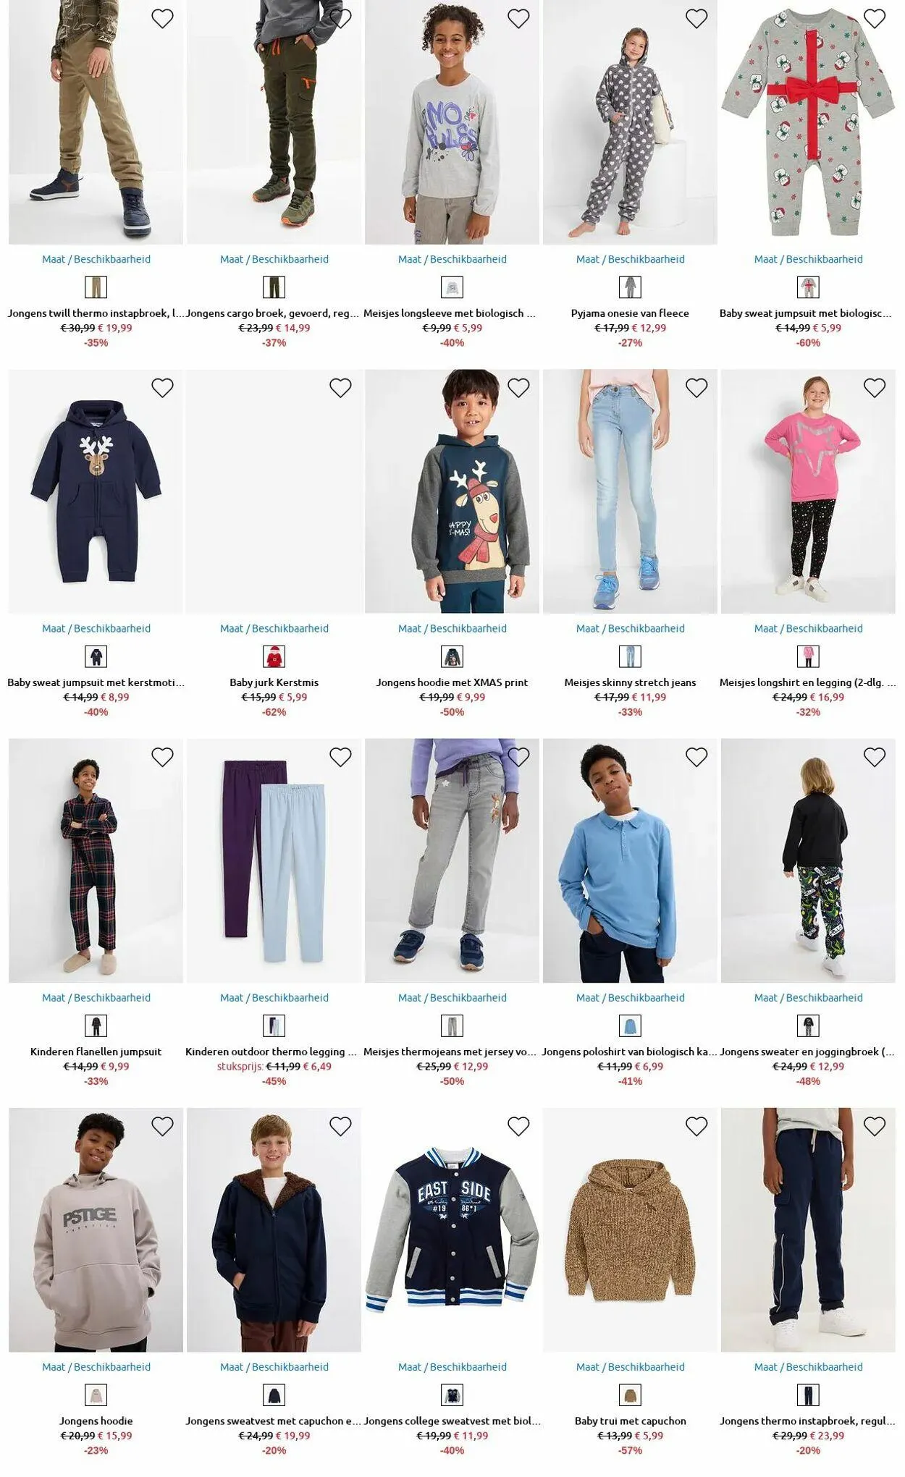Expand Maat / Beschikbaarheid for Meisjes thermojeans
The width and height of the screenshot is (905, 1477).
(452, 997)
